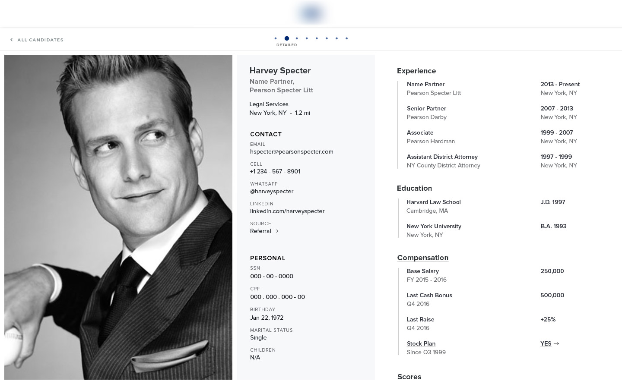622x384 pixels.
Task: Click Harvard Law School entry
Action: coord(434,206)
